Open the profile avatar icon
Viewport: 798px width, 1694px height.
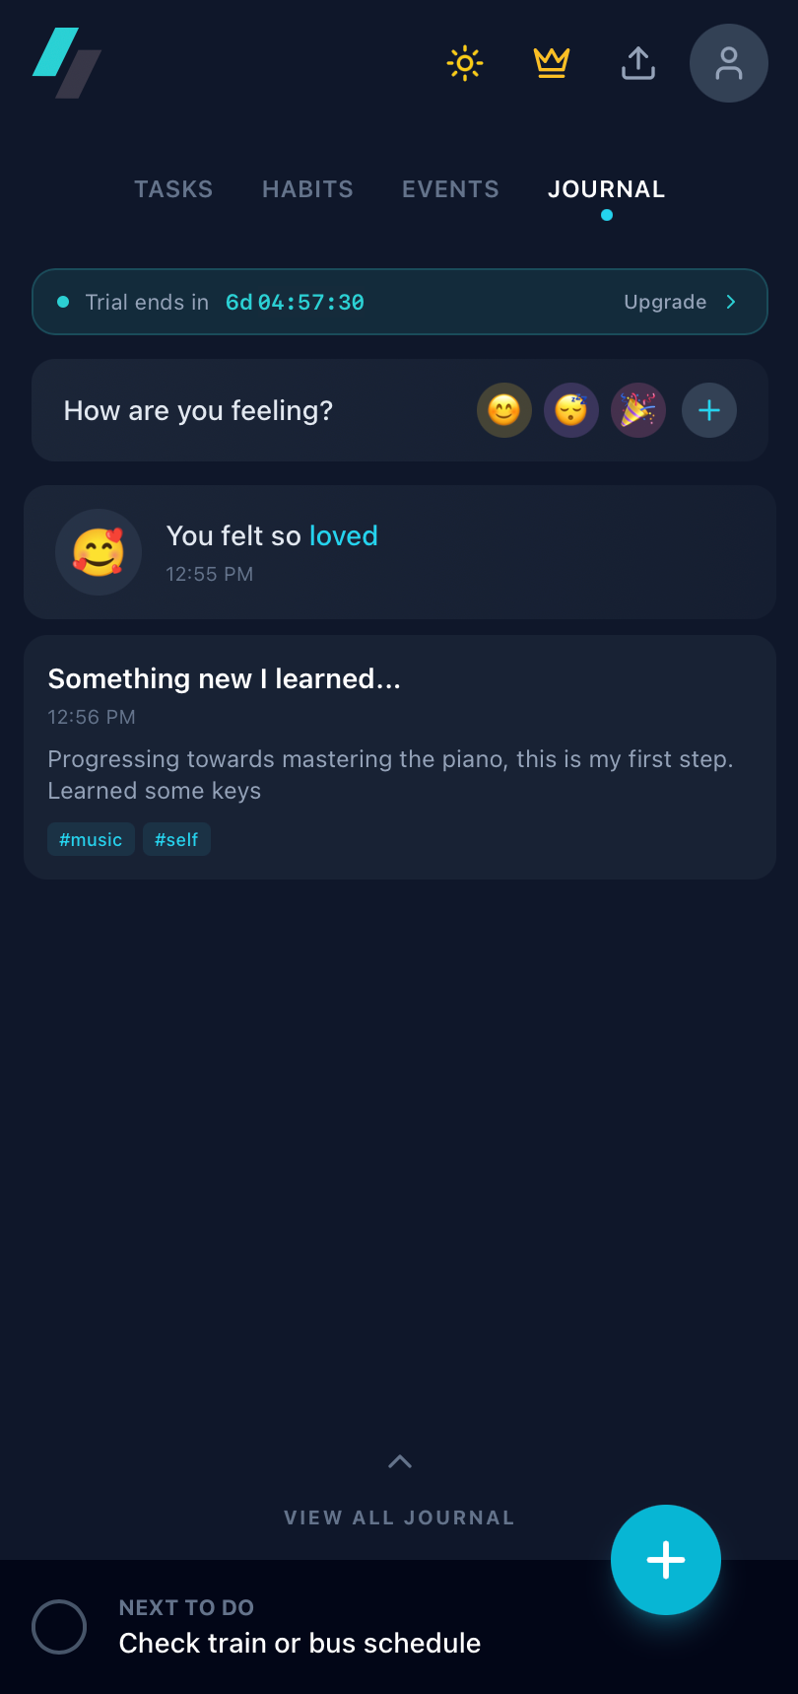728,62
